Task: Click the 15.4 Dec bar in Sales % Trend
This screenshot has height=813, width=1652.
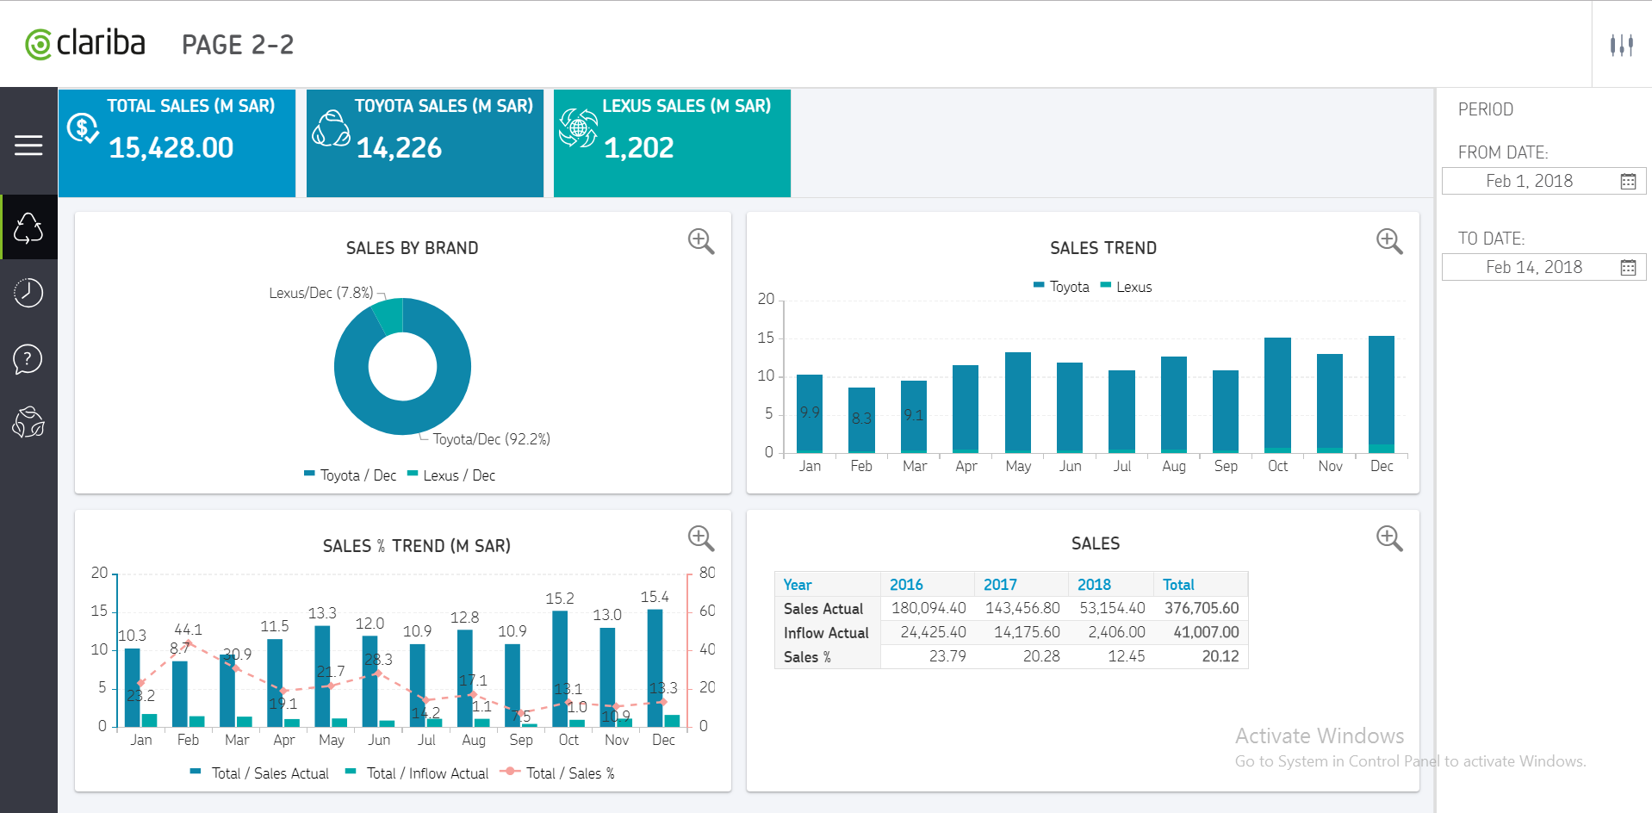Action: (x=655, y=668)
